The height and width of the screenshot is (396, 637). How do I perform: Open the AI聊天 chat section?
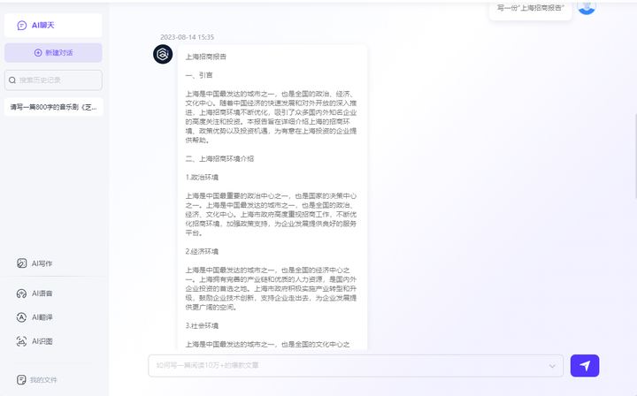pyautogui.click(x=52, y=26)
